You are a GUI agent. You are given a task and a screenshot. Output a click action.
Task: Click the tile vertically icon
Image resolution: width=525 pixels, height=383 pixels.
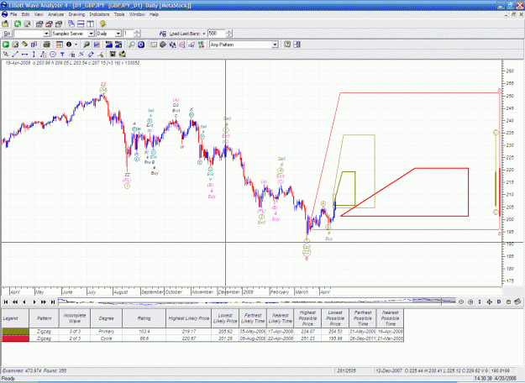91,24
